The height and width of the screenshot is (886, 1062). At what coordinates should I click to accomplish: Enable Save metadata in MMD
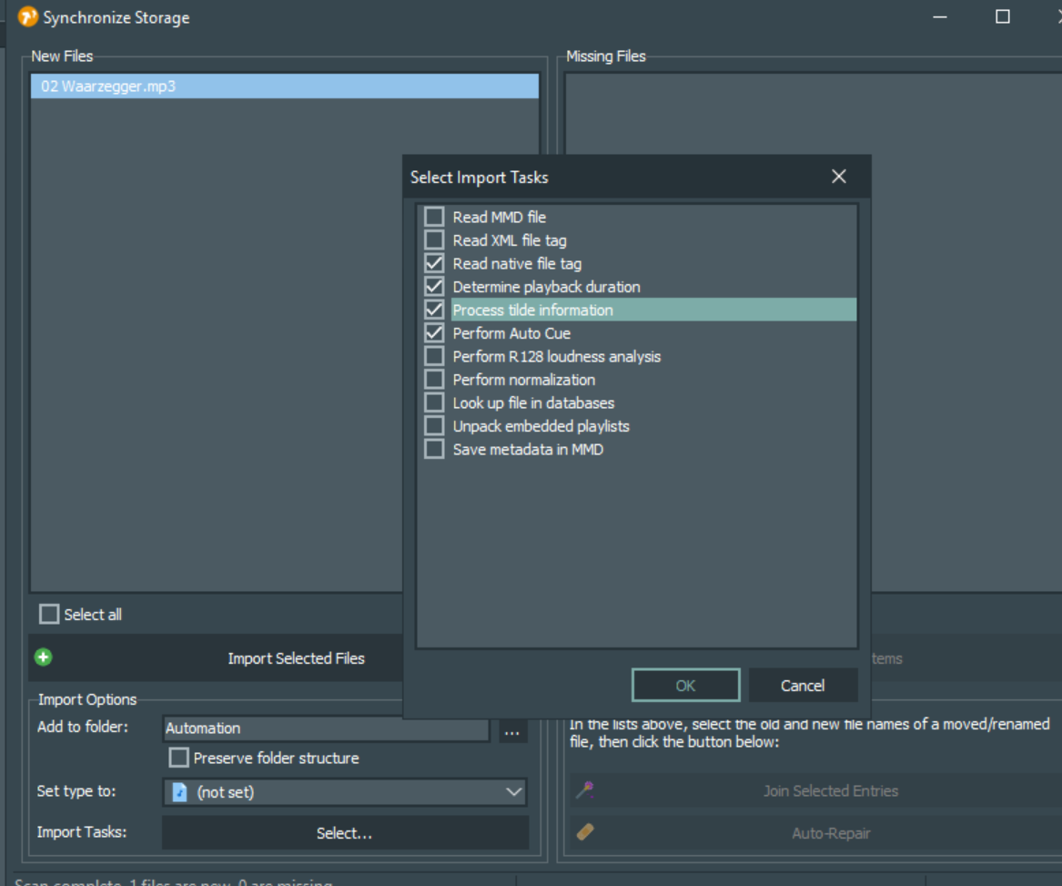click(435, 449)
